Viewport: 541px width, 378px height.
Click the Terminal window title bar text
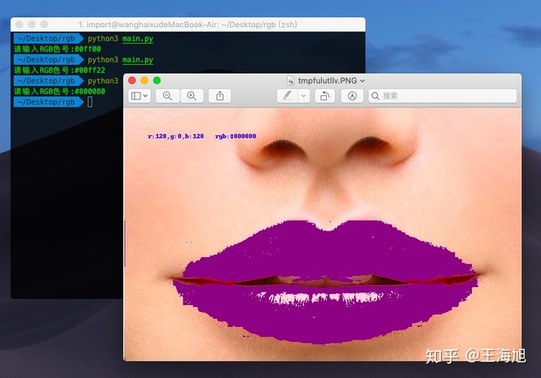[188, 25]
